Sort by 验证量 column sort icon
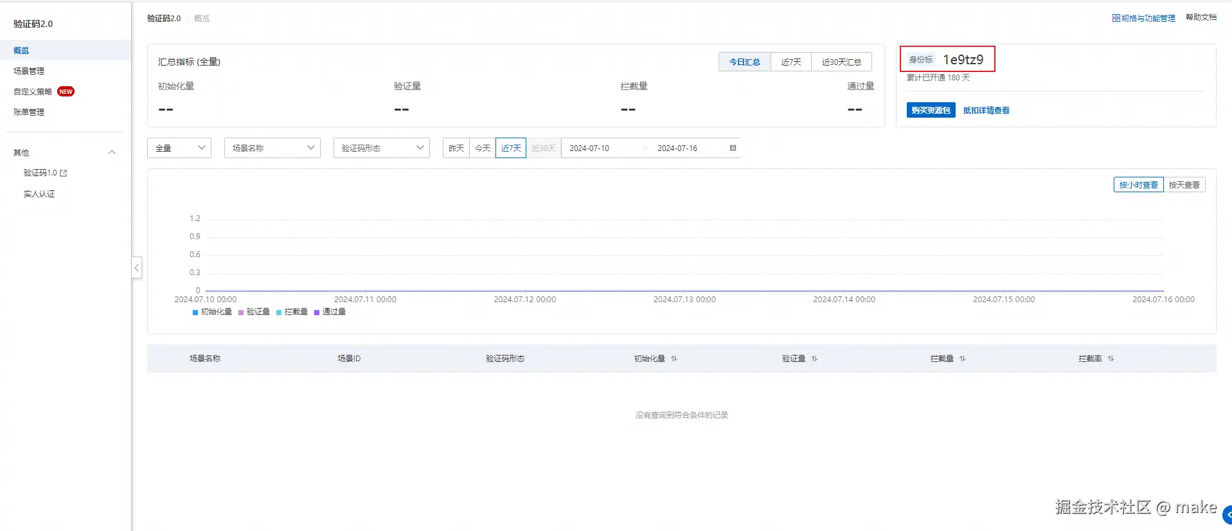The height and width of the screenshot is (531, 1232). point(814,359)
